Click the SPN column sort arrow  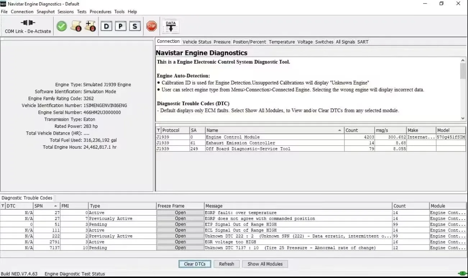(56, 206)
